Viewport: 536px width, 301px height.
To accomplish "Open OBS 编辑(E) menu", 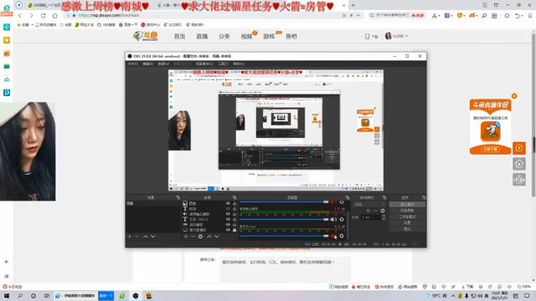I will (x=147, y=64).
